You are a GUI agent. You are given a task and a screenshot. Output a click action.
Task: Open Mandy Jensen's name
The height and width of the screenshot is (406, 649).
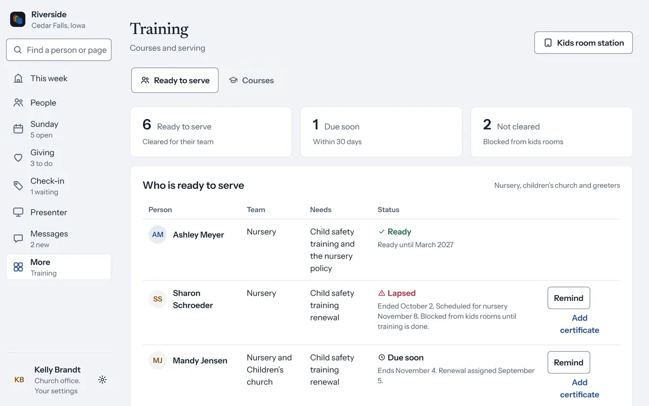click(x=200, y=361)
